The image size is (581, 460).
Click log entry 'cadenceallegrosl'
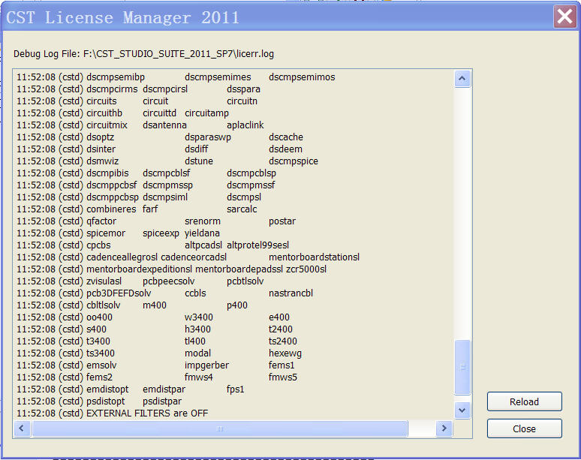[x=122, y=257]
